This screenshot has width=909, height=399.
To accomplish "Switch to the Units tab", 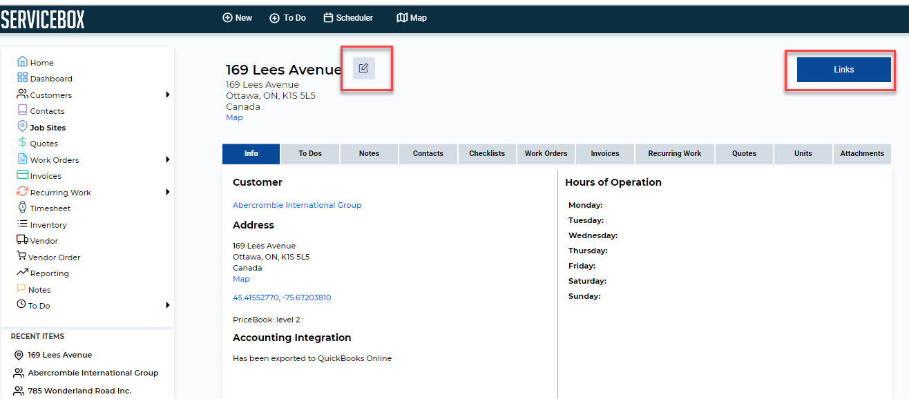I will (803, 154).
